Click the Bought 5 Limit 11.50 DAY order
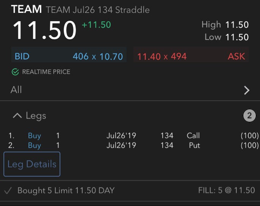The height and width of the screenshot is (206, 260). [66, 190]
